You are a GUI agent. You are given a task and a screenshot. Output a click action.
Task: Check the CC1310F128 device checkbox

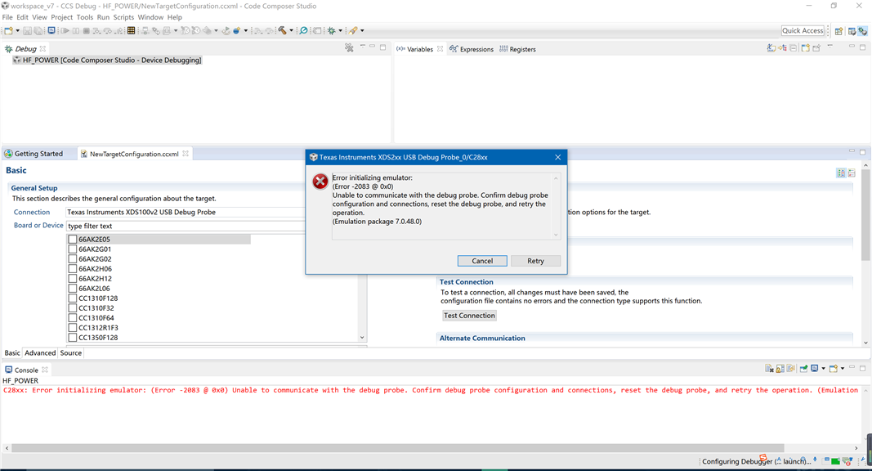click(x=72, y=298)
